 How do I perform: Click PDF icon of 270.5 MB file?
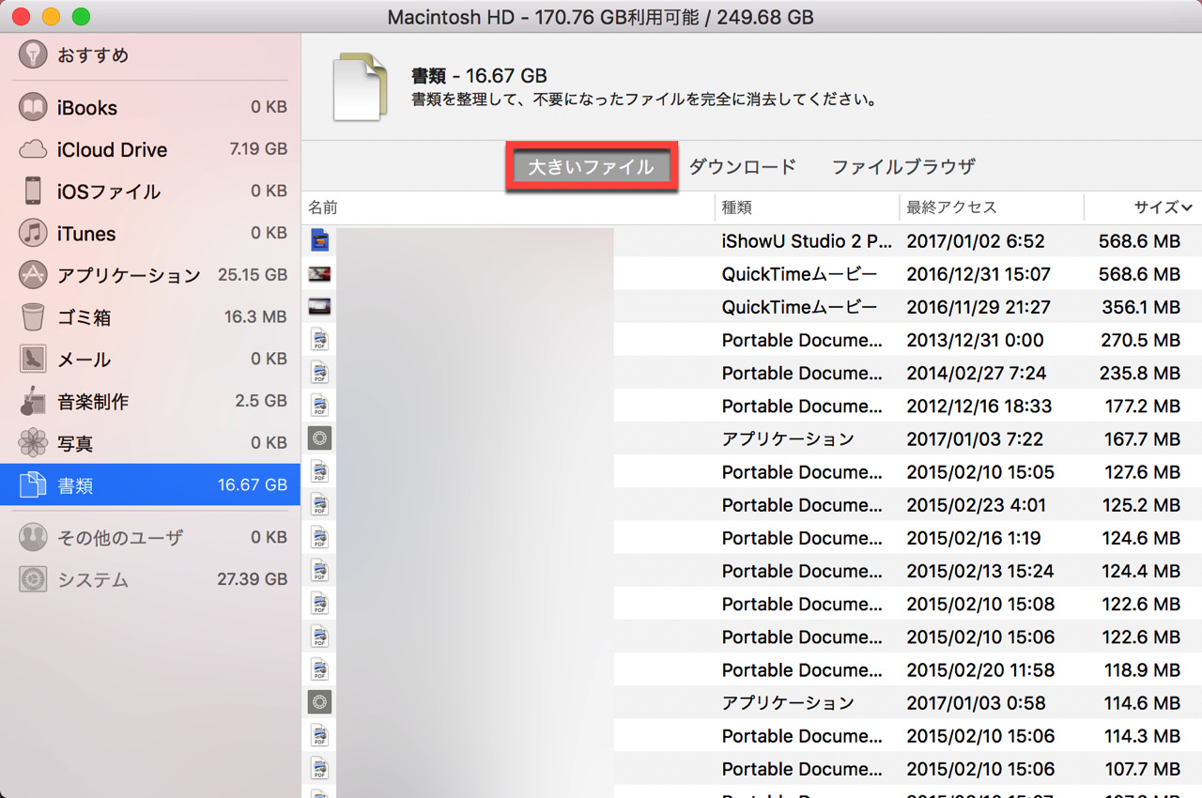[x=319, y=340]
